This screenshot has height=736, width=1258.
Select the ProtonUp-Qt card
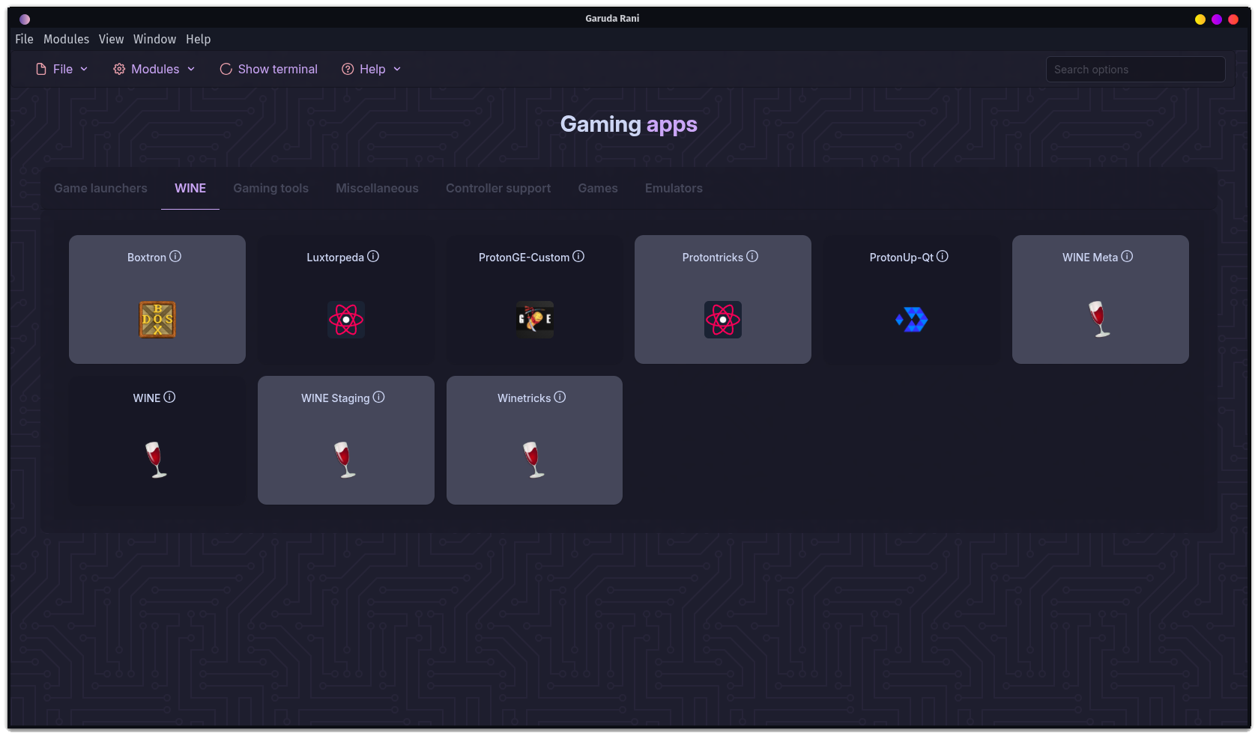tap(912, 299)
